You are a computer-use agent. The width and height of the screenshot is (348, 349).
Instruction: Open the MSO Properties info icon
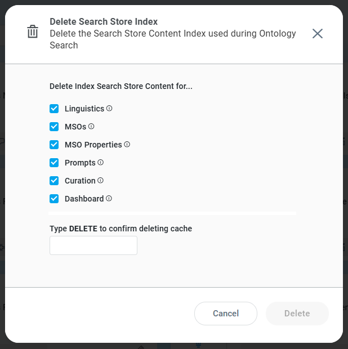[127, 144]
